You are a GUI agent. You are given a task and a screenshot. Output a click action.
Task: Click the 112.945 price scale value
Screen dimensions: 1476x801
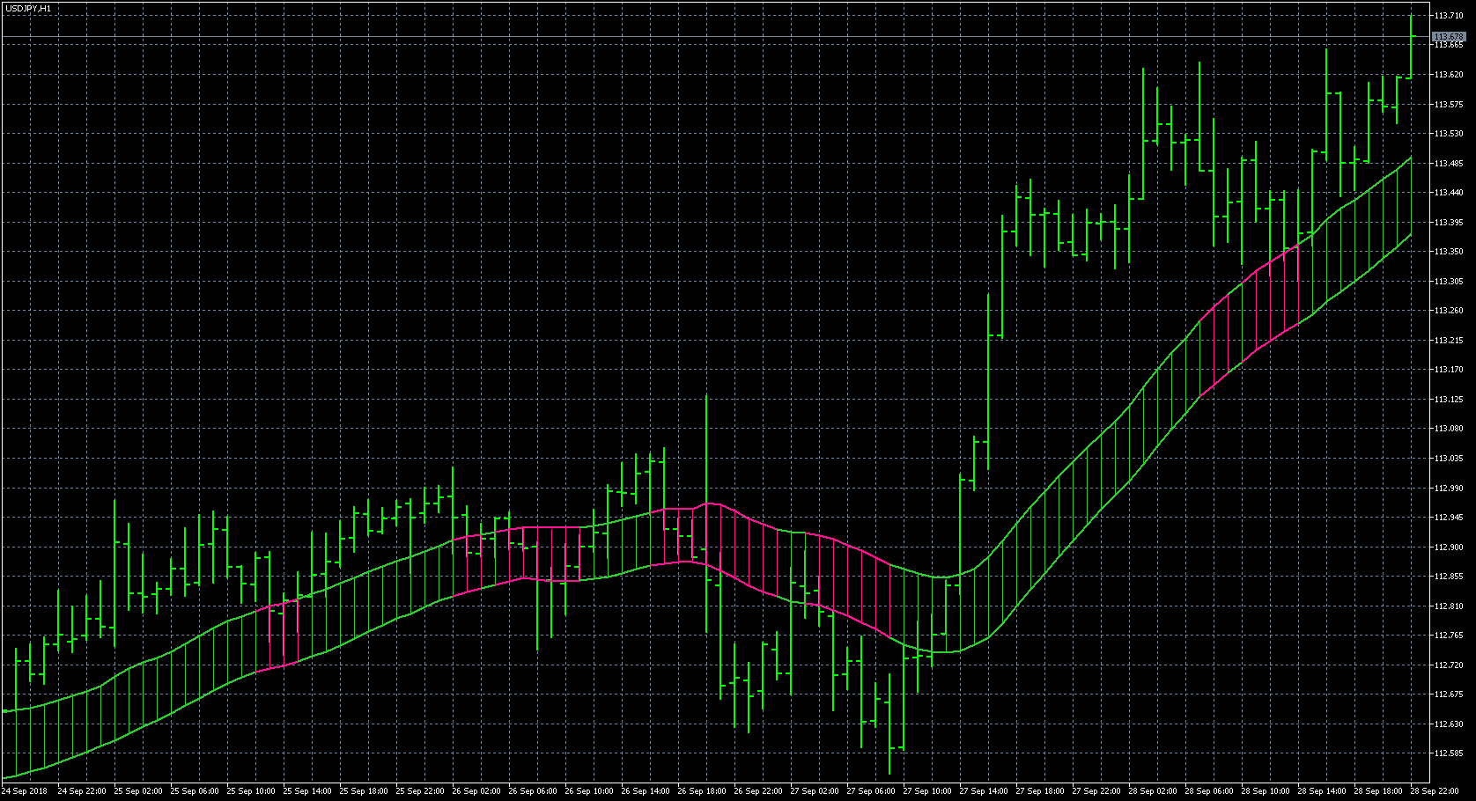click(1449, 517)
